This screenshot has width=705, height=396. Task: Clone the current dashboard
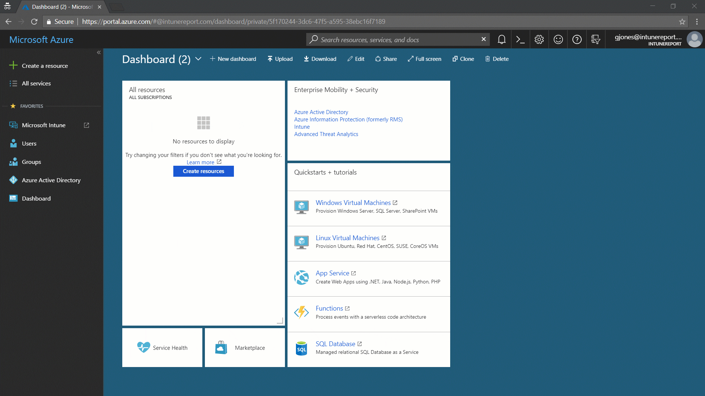point(463,59)
